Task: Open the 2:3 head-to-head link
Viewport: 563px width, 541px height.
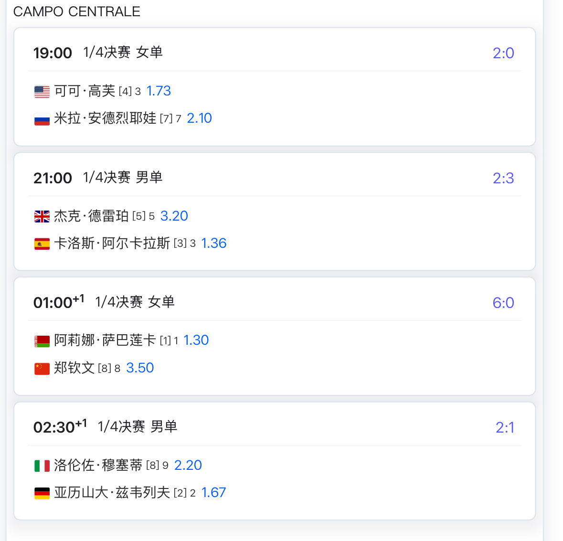Action: (x=503, y=178)
